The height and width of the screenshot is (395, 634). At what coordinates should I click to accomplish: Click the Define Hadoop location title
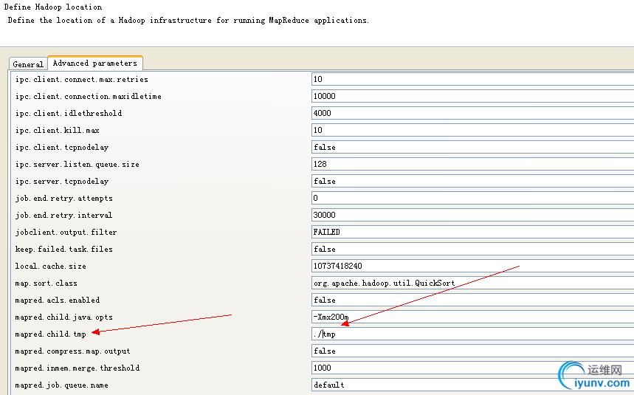click(x=53, y=7)
